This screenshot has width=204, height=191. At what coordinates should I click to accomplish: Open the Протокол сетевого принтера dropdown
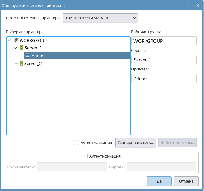100,18
